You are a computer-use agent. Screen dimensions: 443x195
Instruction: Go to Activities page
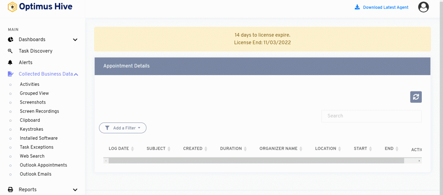(x=30, y=84)
